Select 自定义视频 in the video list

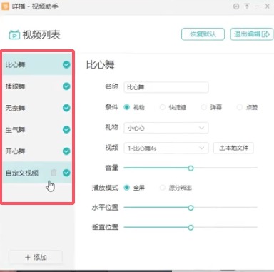[x=37, y=173]
